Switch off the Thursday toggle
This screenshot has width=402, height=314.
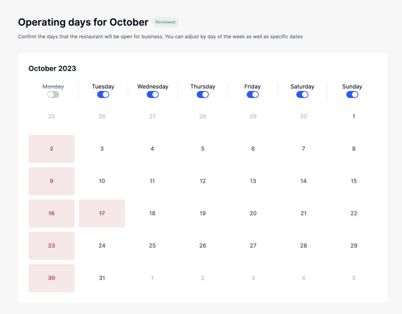203,95
